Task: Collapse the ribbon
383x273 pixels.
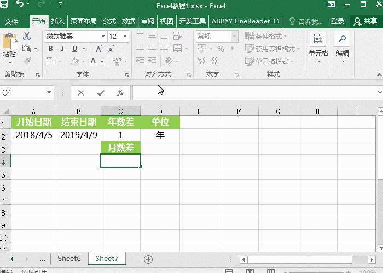Action: (x=379, y=75)
